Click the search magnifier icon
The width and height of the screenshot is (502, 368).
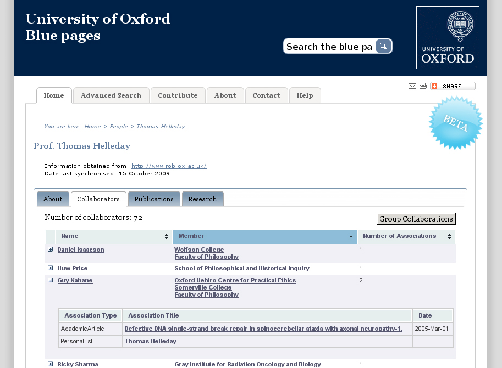coord(383,46)
